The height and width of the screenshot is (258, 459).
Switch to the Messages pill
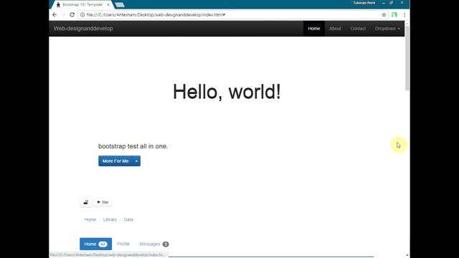(154, 244)
